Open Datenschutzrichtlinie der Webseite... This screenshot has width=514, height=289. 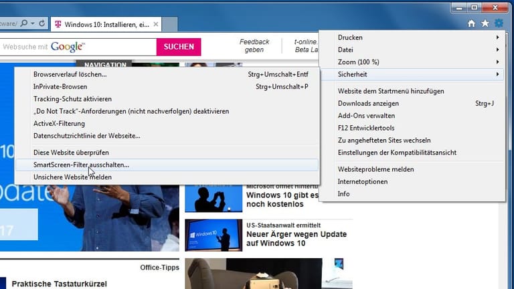(167, 136)
